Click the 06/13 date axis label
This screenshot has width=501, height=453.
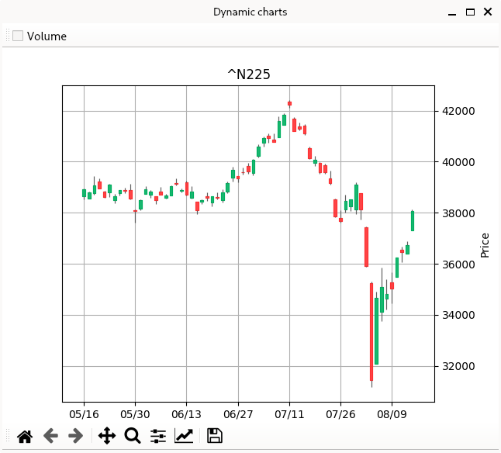coord(186,415)
